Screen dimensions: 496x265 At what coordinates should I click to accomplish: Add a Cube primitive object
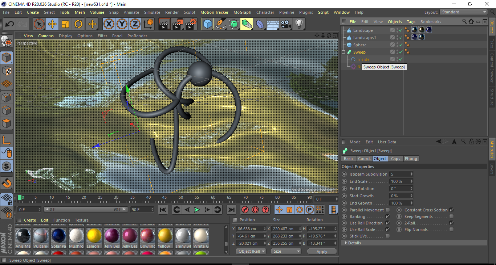208,24
